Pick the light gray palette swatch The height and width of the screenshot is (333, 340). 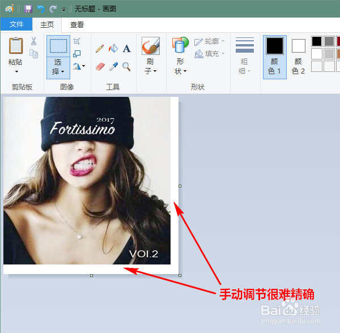point(329,54)
